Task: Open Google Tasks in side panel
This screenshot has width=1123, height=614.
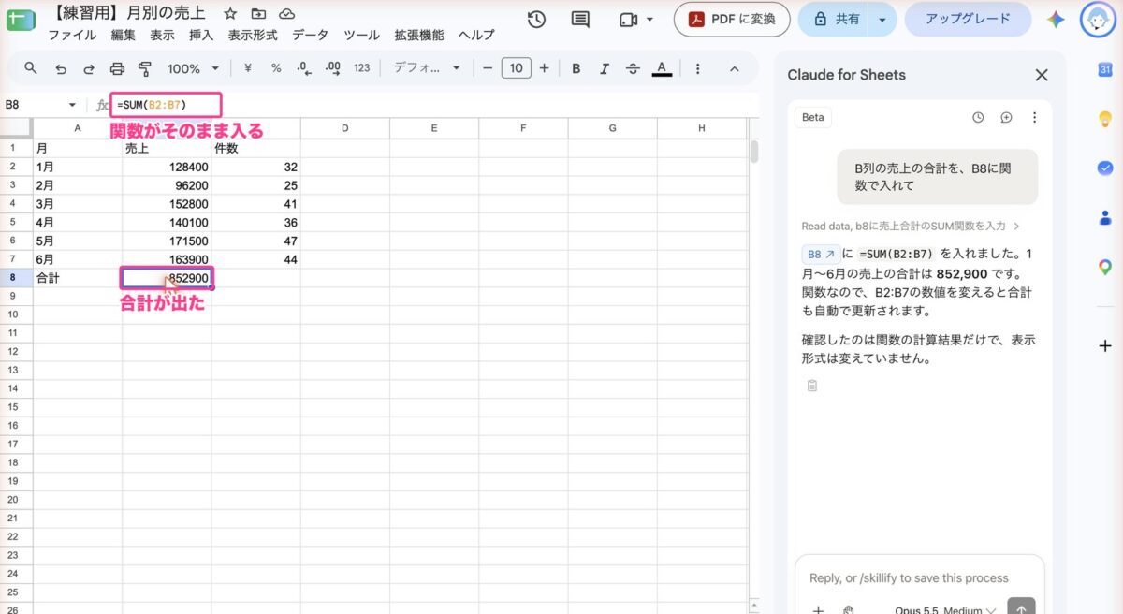Action: [1104, 168]
